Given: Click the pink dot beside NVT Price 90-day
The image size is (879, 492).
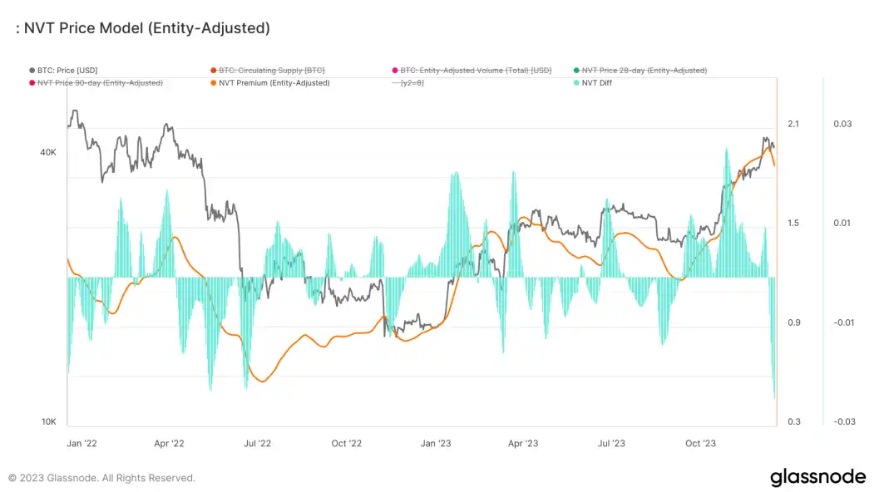Looking at the screenshot, I should coord(32,83).
